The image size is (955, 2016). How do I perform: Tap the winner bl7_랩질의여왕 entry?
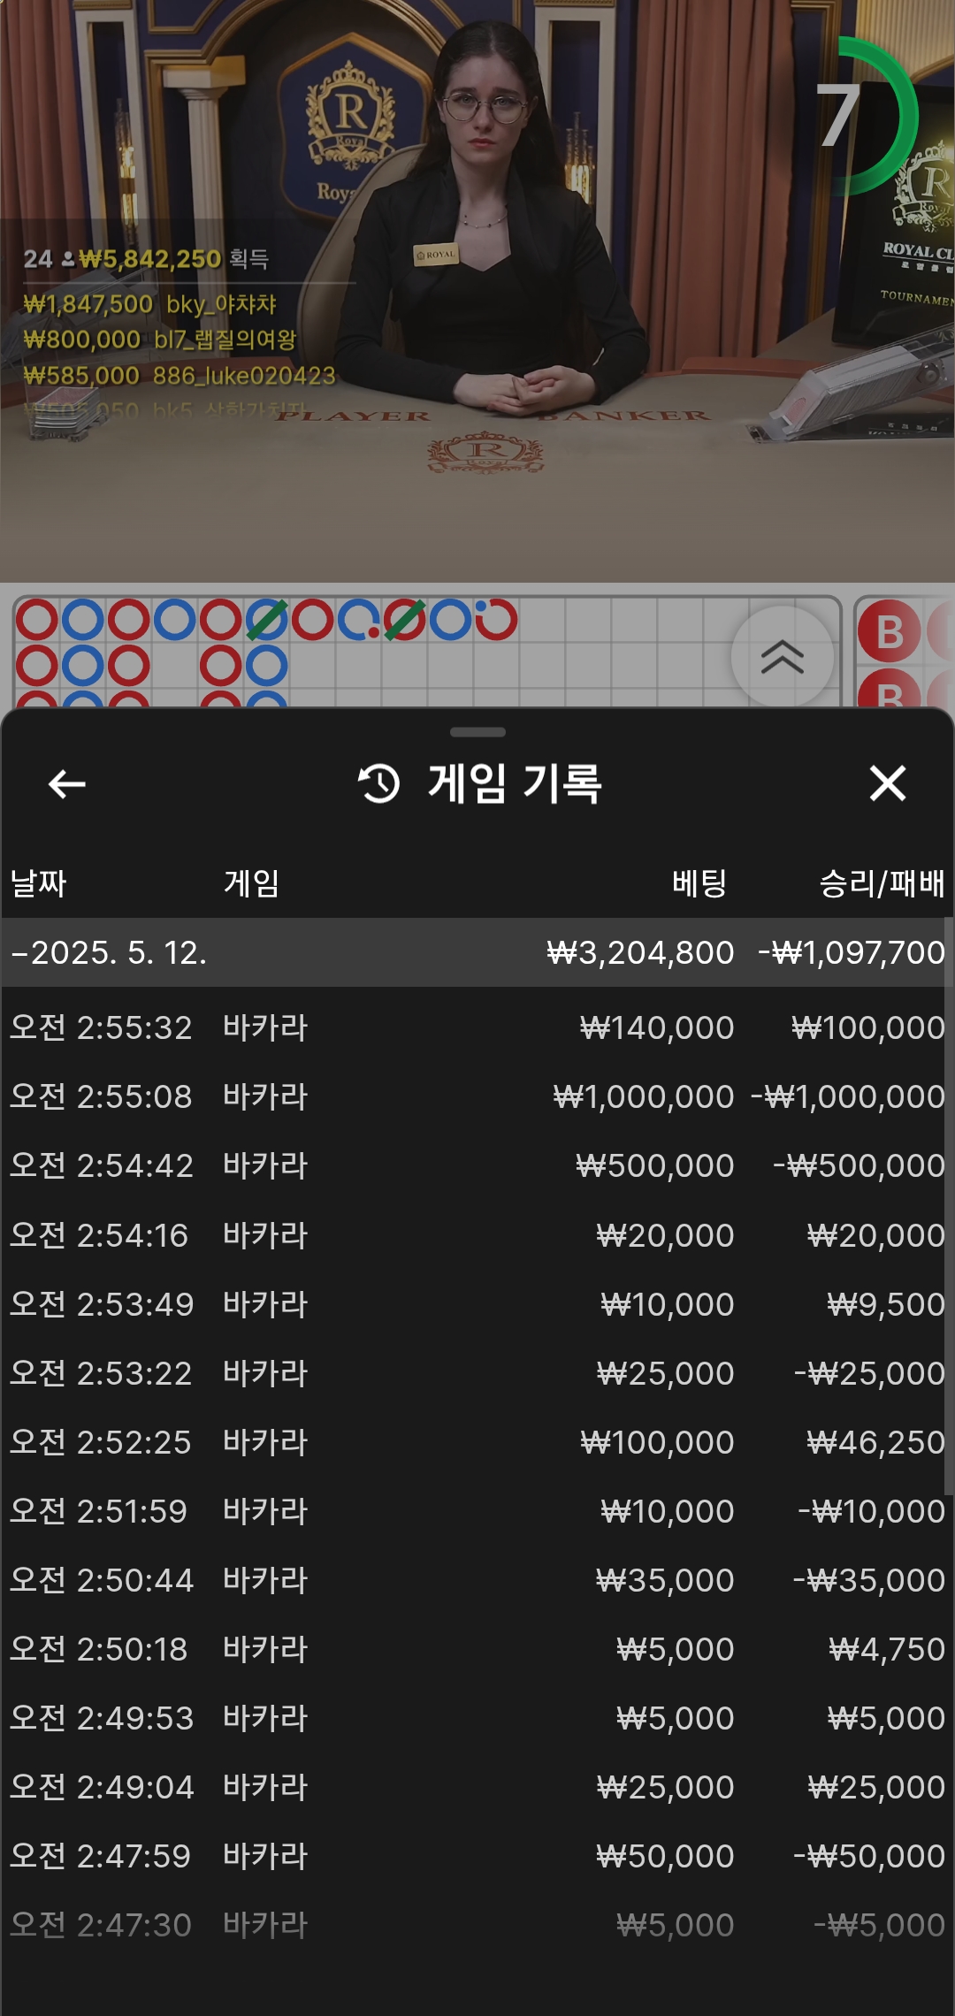point(160,340)
